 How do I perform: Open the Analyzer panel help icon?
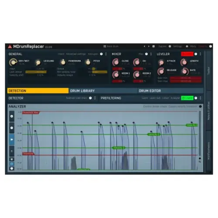[x=200, y=106]
